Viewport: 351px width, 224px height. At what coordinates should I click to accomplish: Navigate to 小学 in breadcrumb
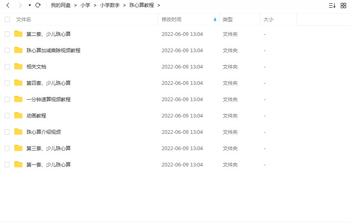[x=85, y=5]
